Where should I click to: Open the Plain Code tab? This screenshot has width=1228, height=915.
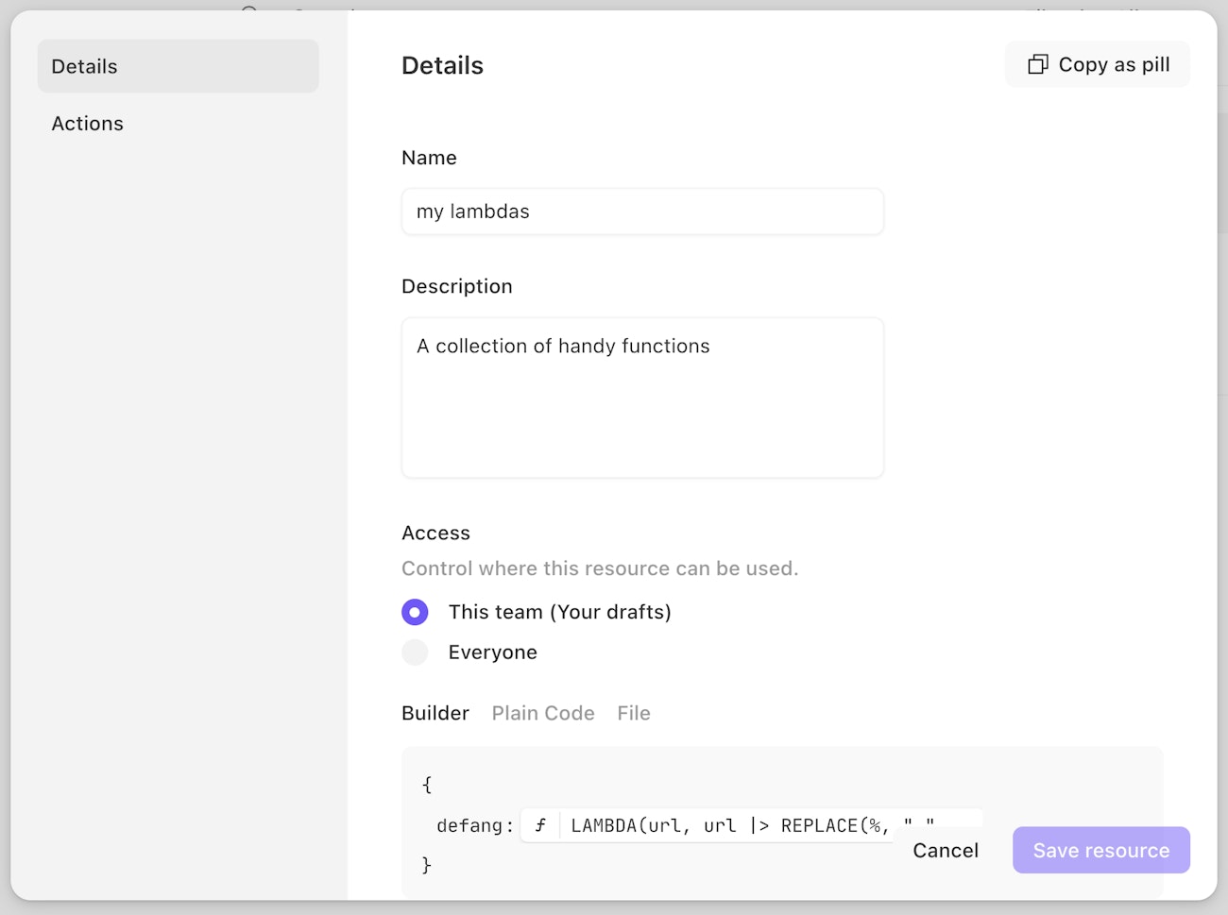pos(543,713)
